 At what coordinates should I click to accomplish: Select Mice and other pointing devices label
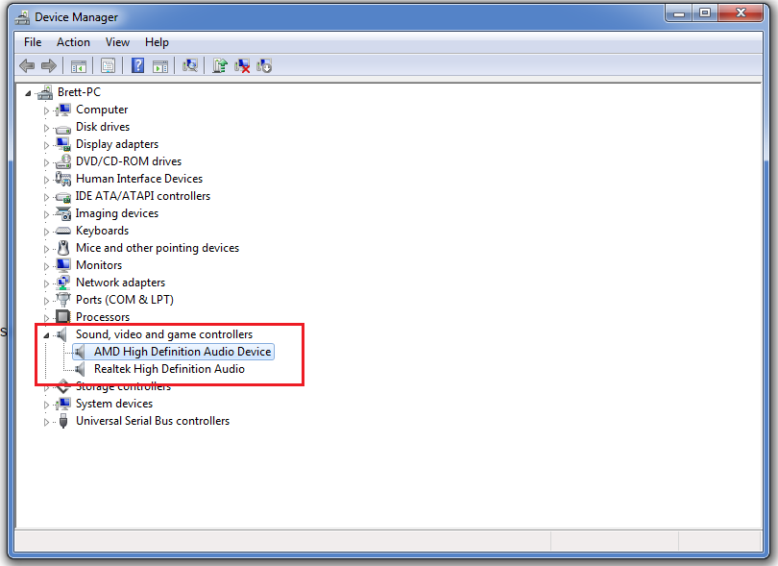158,248
